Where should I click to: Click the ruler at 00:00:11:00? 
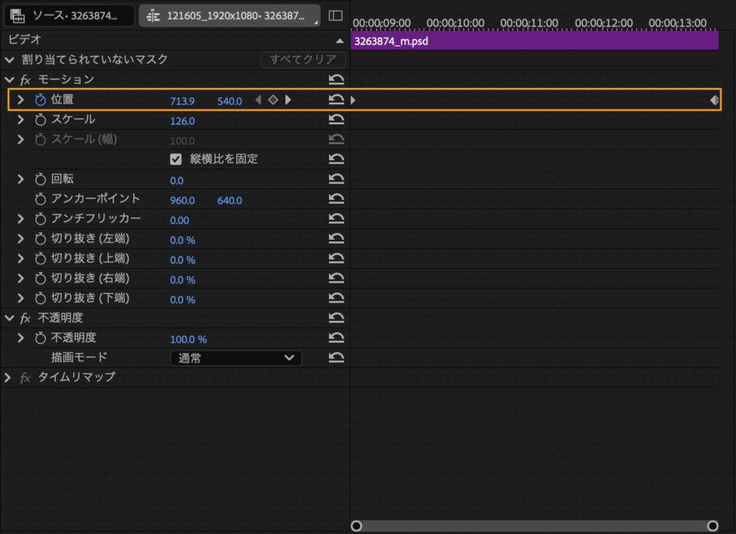tap(529, 22)
